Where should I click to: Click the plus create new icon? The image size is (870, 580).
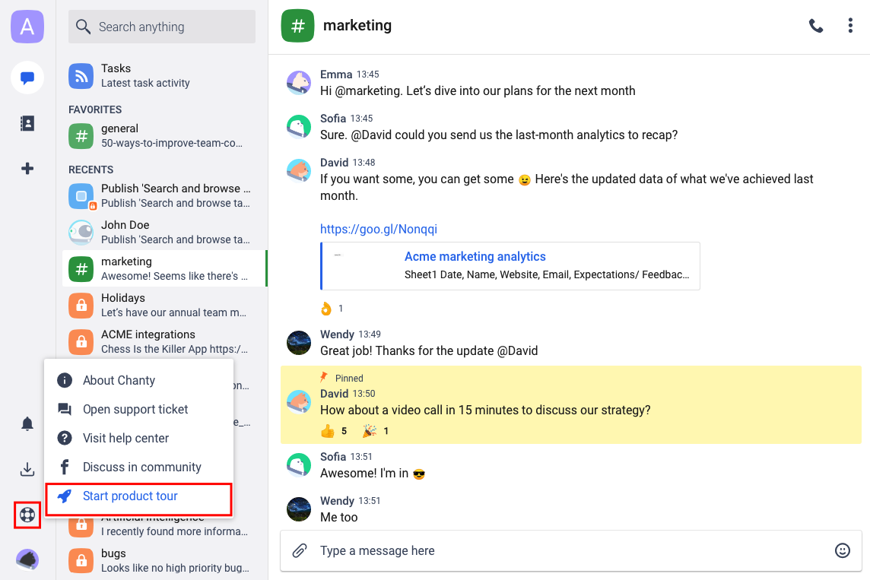27,169
